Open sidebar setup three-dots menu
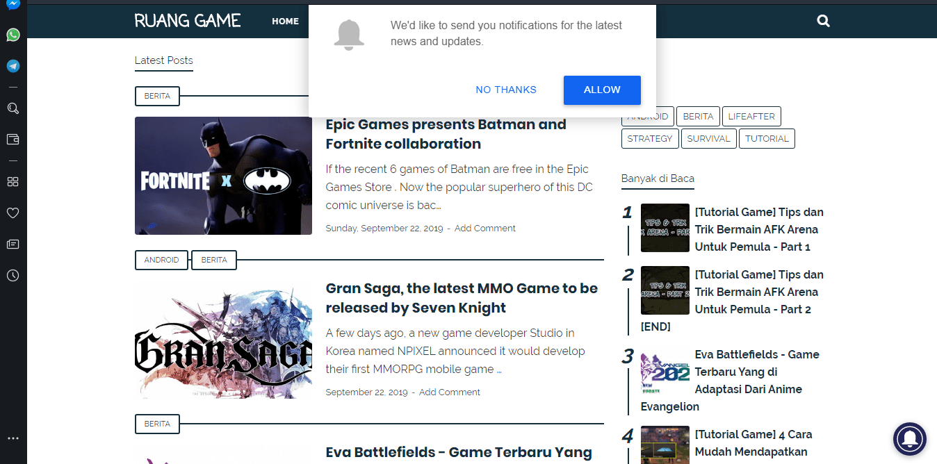Image resolution: width=937 pixels, height=464 pixels. tap(13, 438)
